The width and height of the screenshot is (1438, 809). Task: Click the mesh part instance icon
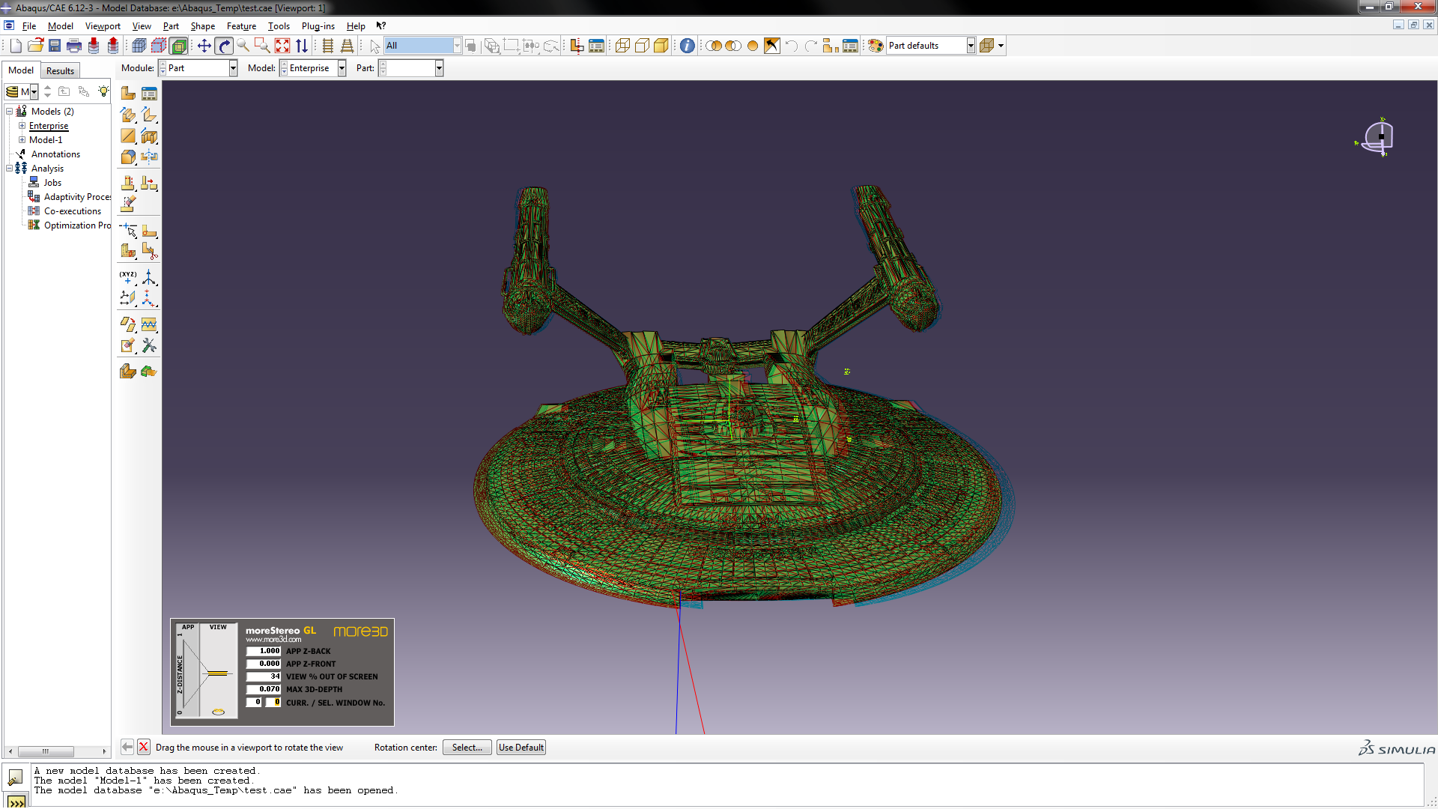pos(149,371)
